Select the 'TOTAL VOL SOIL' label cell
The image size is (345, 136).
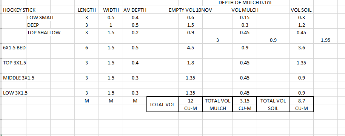273,104
